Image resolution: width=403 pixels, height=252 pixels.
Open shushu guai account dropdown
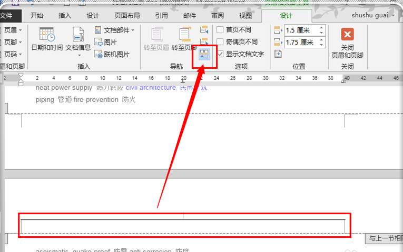click(x=373, y=15)
